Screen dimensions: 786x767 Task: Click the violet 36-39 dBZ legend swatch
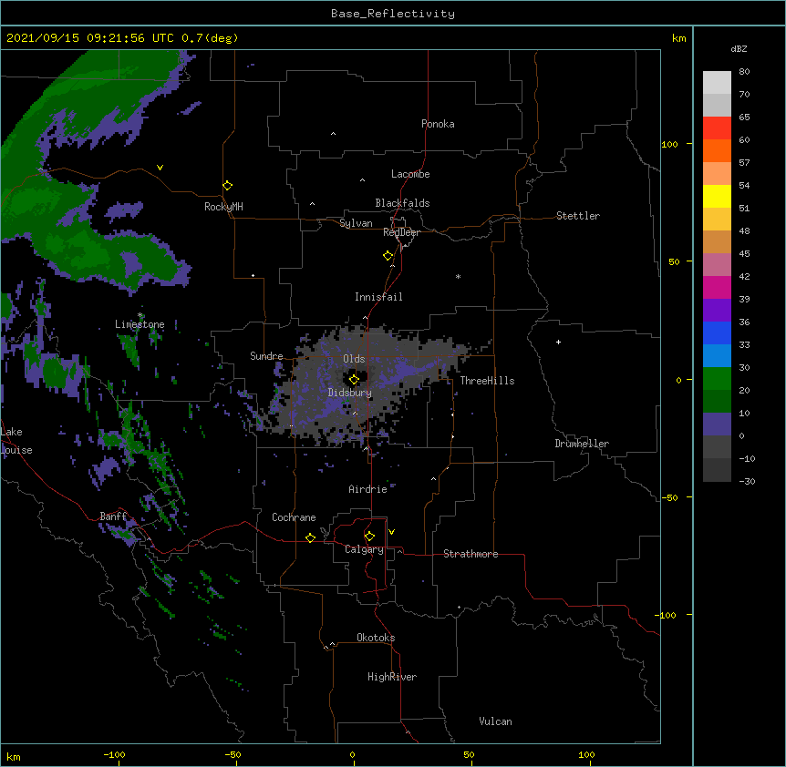717,311
